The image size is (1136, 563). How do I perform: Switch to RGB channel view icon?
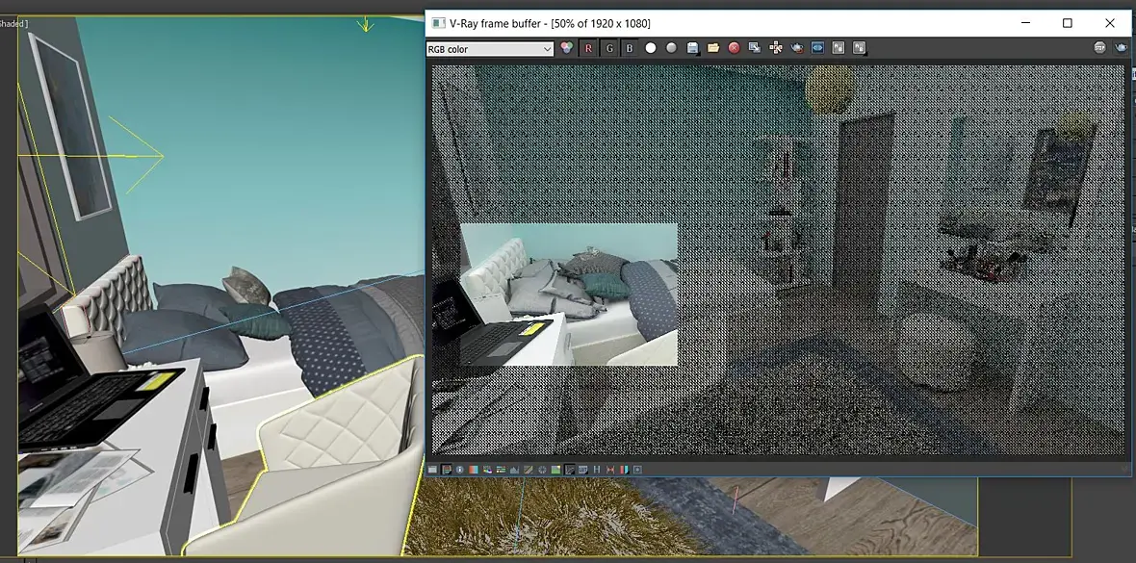point(566,48)
